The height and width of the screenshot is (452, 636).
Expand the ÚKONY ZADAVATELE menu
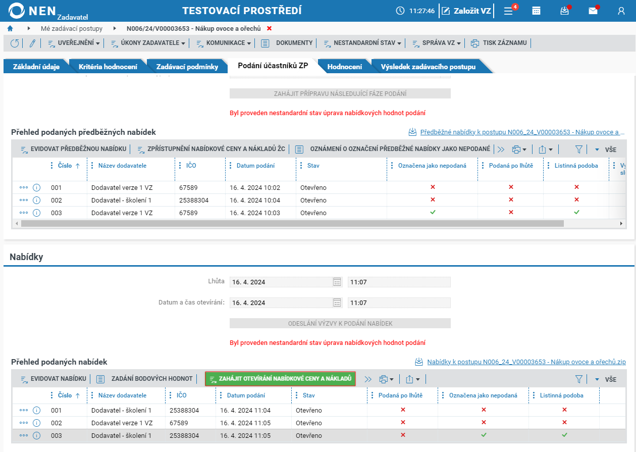click(x=147, y=43)
